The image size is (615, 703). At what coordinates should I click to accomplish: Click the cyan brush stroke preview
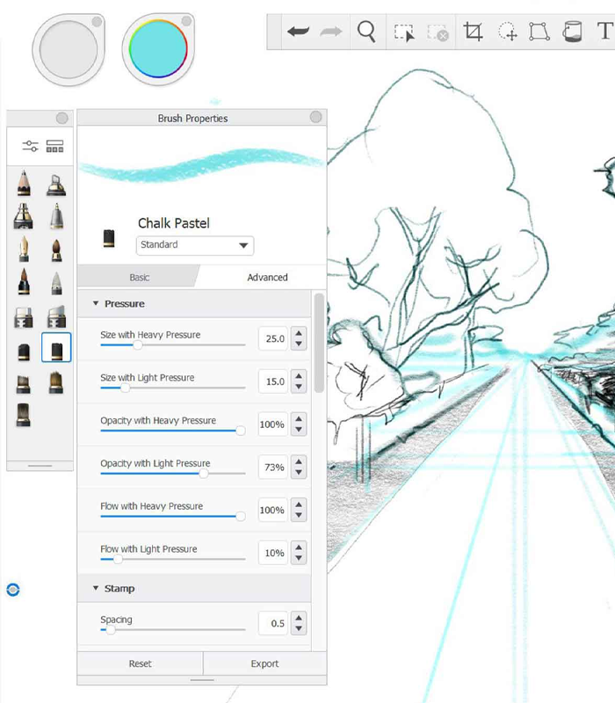[x=202, y=165]
